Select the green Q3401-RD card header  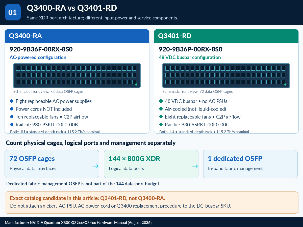click(x=226, y=36)
